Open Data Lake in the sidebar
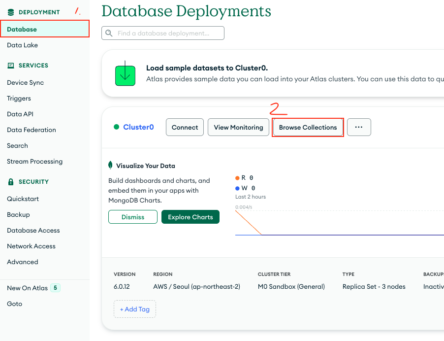 coord(22,45)
